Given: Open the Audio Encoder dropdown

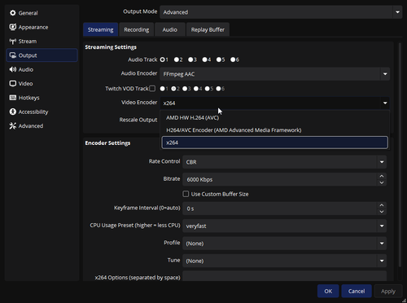Looking at the screenshot, I should point(275,74).
